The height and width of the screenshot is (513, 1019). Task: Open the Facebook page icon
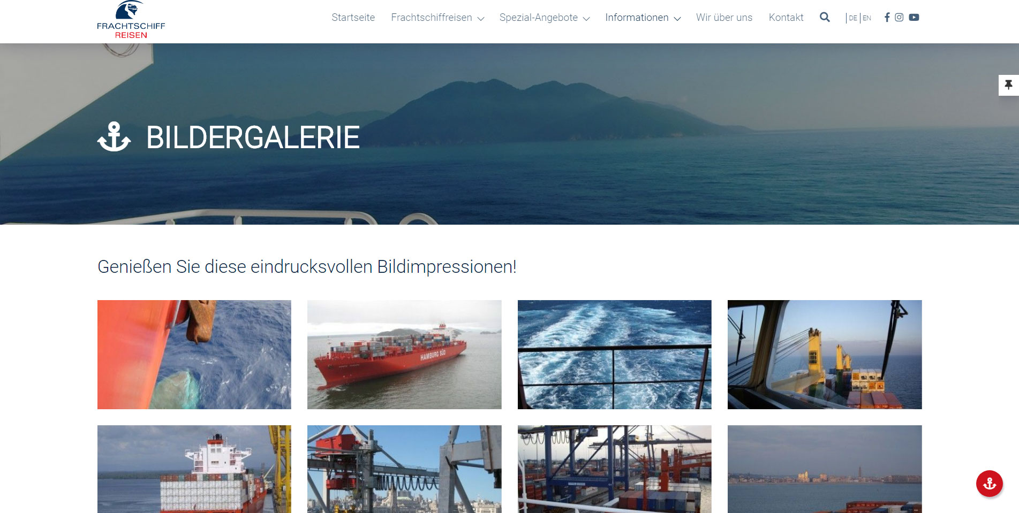tap(887, 17)
